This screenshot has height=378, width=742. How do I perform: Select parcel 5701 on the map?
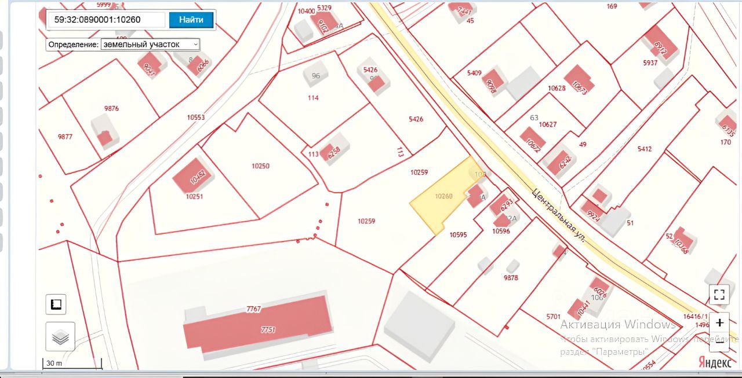(x=553, y=317)
